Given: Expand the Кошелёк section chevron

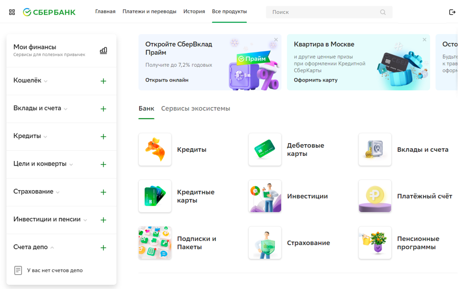Looking at the screenshot, I should click(46, 82).
